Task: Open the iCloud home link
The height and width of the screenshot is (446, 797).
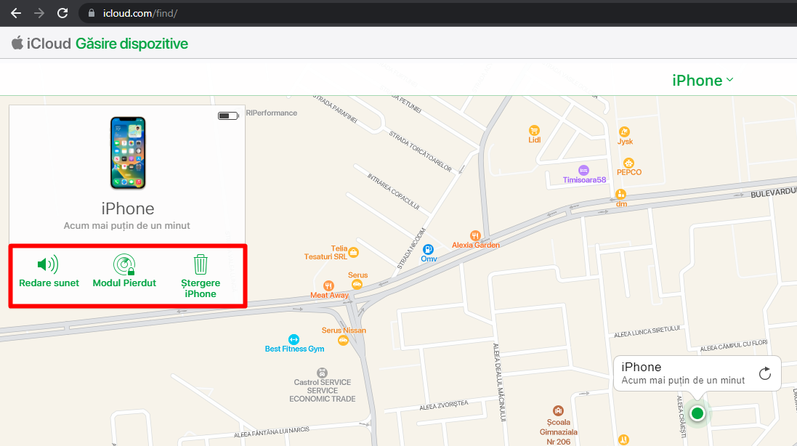Action: (x=41, y=44)
